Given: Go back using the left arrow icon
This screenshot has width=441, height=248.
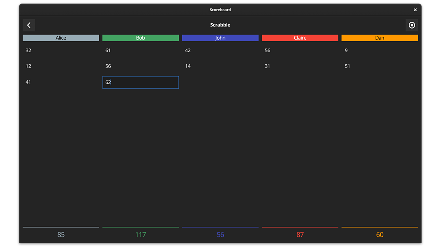Looking at the screenshot, I should (x=29, y=25).
